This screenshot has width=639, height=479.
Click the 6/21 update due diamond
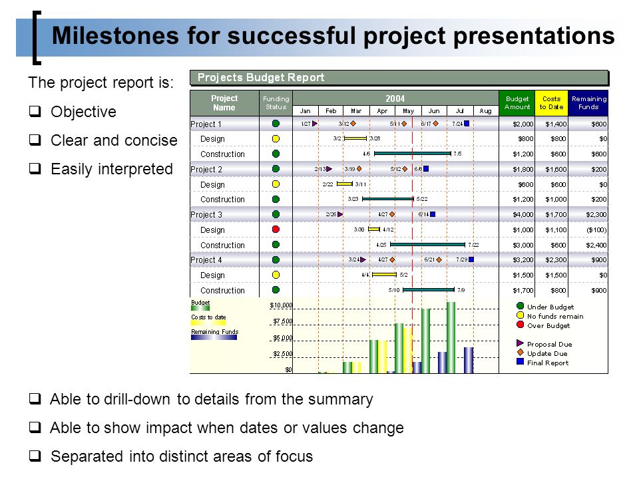pos(439,259)
